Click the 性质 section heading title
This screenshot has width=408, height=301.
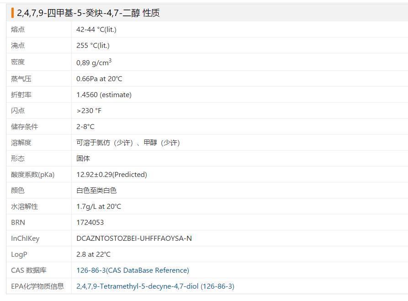(x=88, y=13)
